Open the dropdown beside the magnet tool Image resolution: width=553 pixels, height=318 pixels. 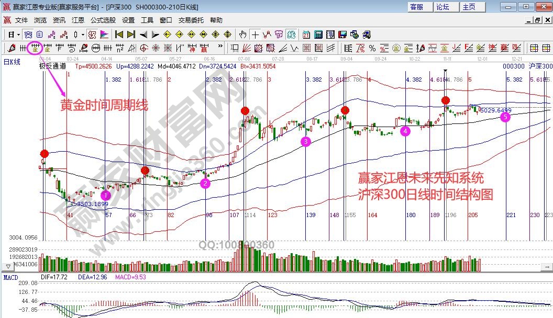(x=82, y=36)
